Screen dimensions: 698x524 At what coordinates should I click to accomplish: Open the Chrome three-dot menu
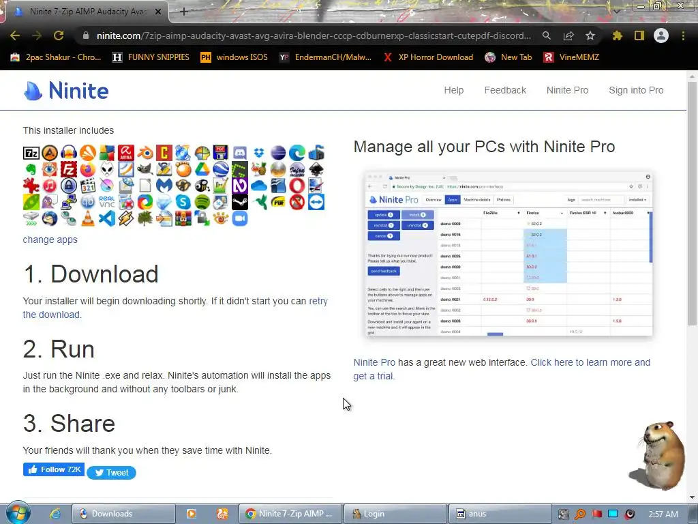(683, 35)
